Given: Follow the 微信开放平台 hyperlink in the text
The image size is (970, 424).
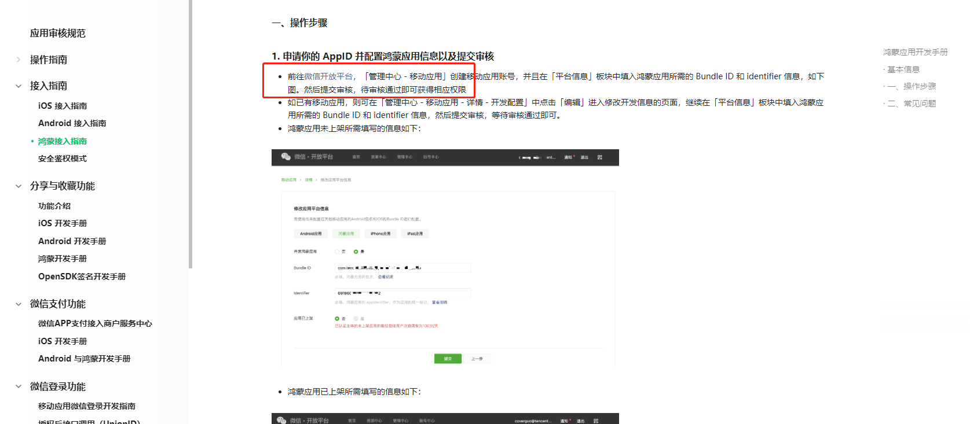Looking at the screenshot, I should [x=328, y=76].
